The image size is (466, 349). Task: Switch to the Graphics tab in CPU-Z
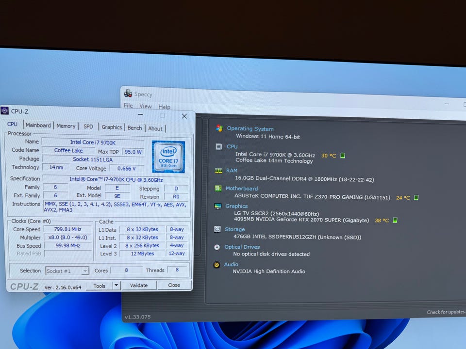[112, 127]
